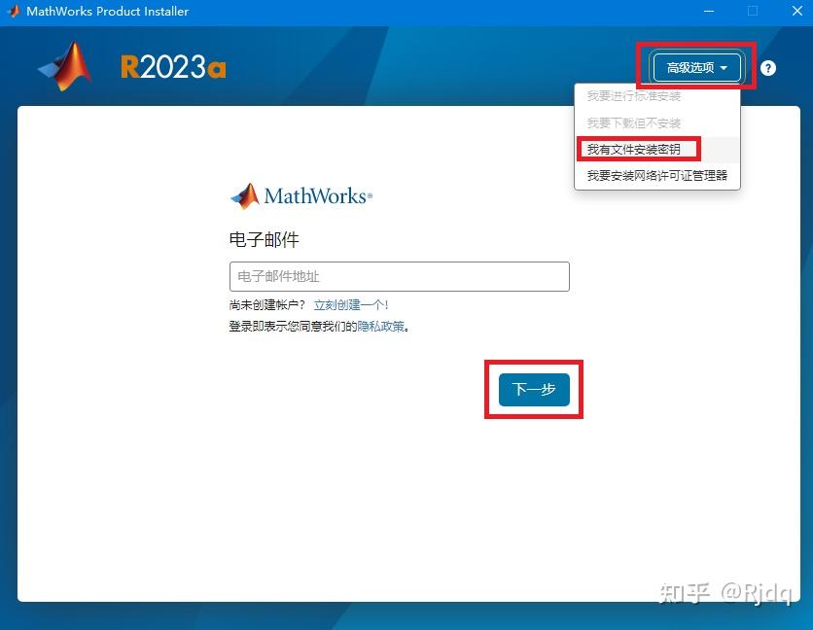
Task: Click inside the 电子邮件地址 input field
Action: [399, 276]
